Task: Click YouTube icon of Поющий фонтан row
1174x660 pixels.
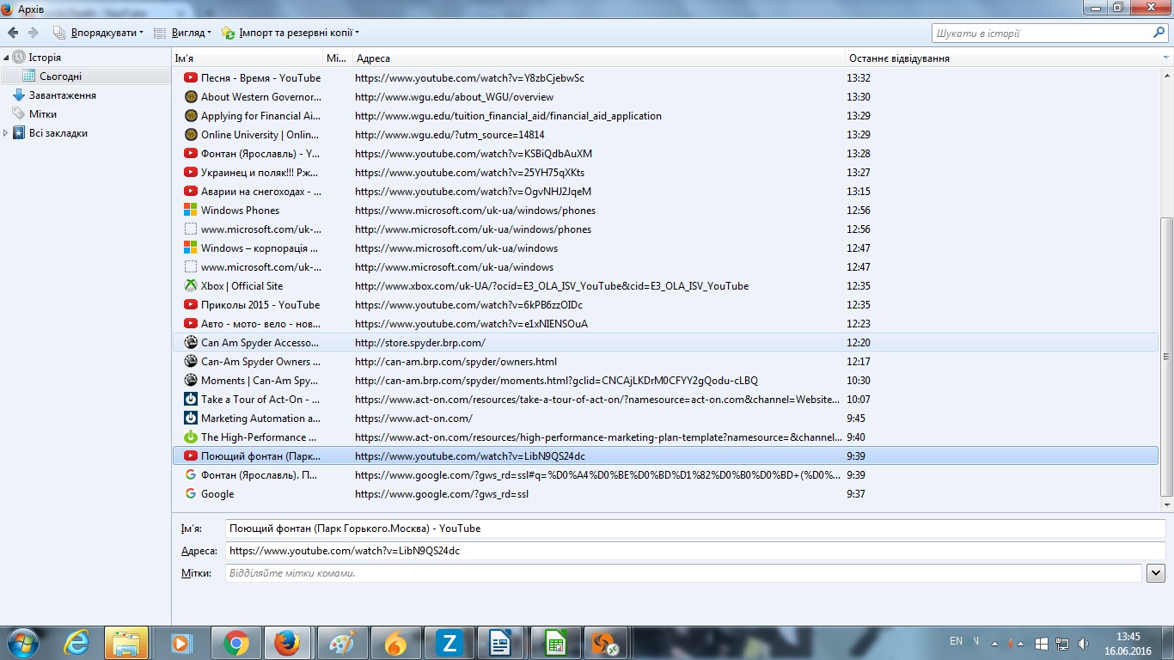Action: pyautogui.click(x=191, y=456)
